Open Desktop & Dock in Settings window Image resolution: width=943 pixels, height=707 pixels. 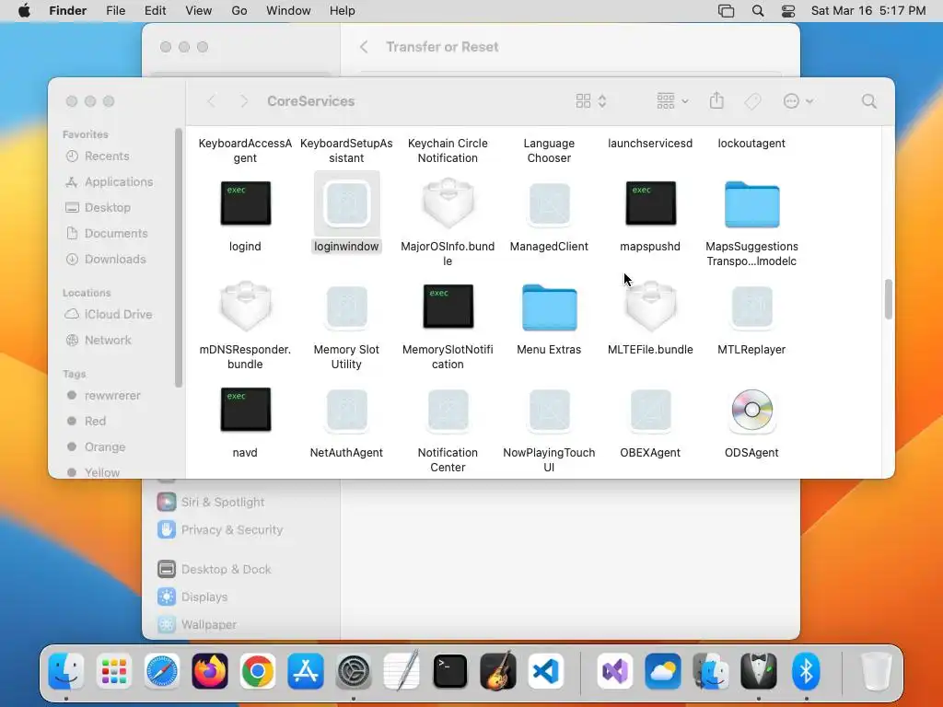pos(227,569)
